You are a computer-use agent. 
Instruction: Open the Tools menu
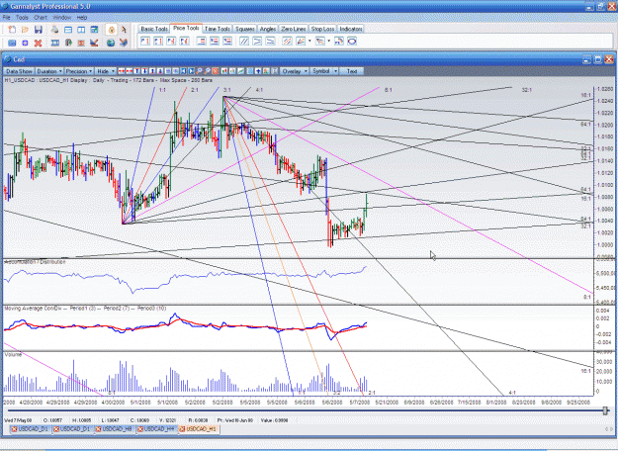pos(22,18)
